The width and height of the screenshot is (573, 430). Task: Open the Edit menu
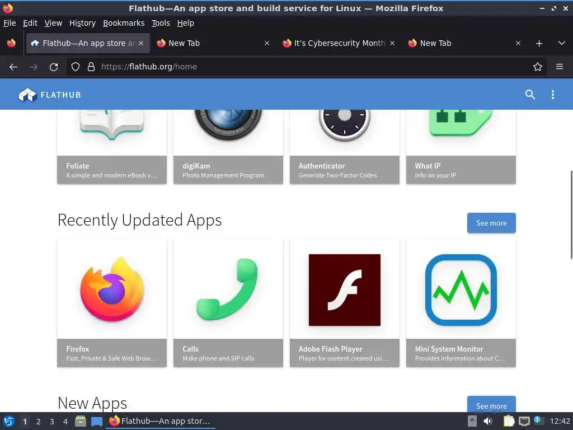pyautogui.click(x=30, y=23)
